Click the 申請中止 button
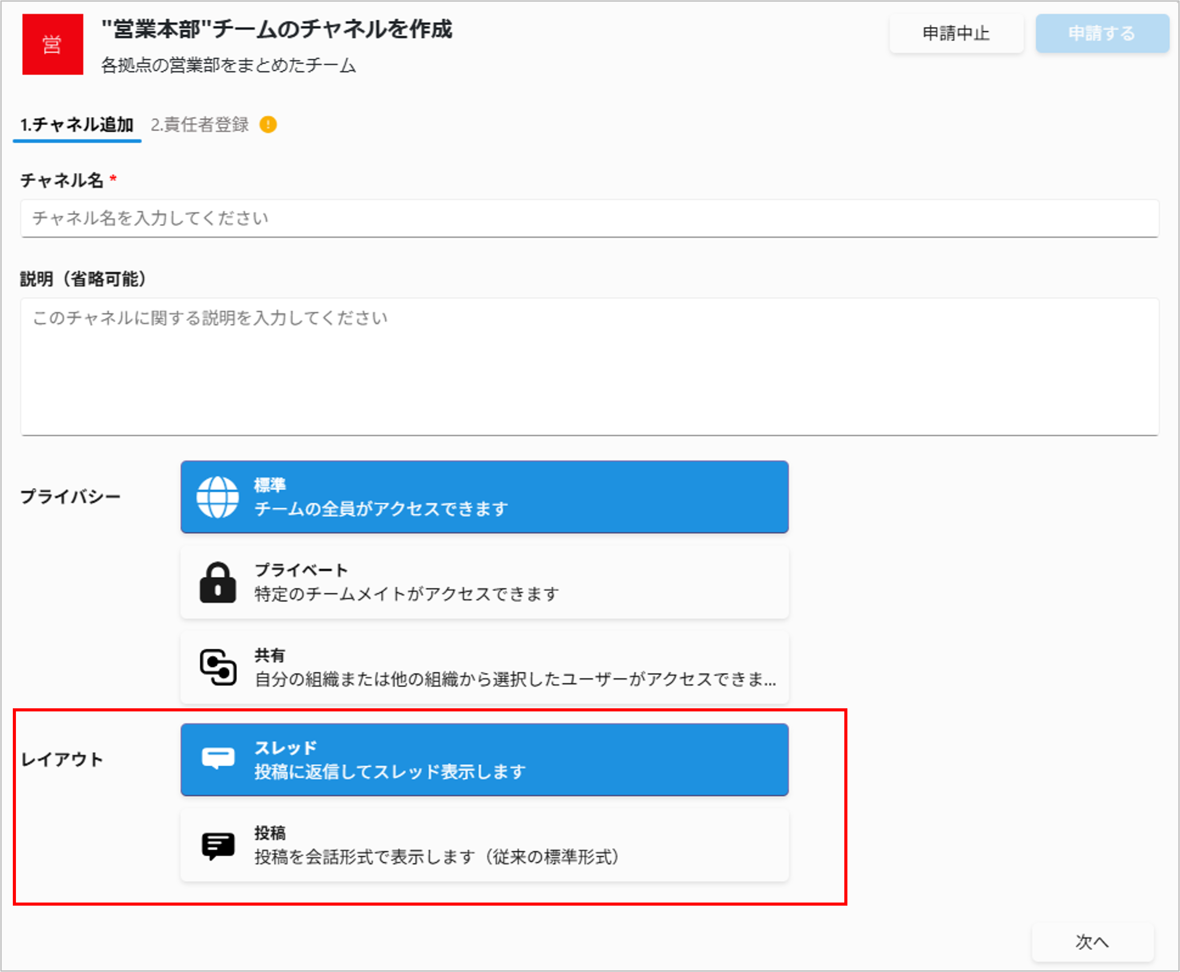 coord(957,34)
